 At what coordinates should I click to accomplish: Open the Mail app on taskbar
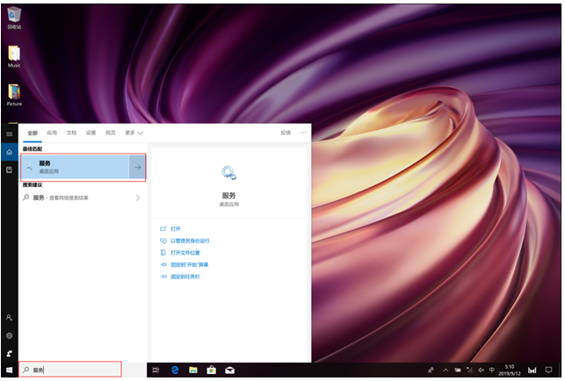click(230, 370)
